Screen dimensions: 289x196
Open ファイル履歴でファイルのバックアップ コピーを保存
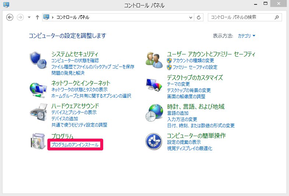93,67
